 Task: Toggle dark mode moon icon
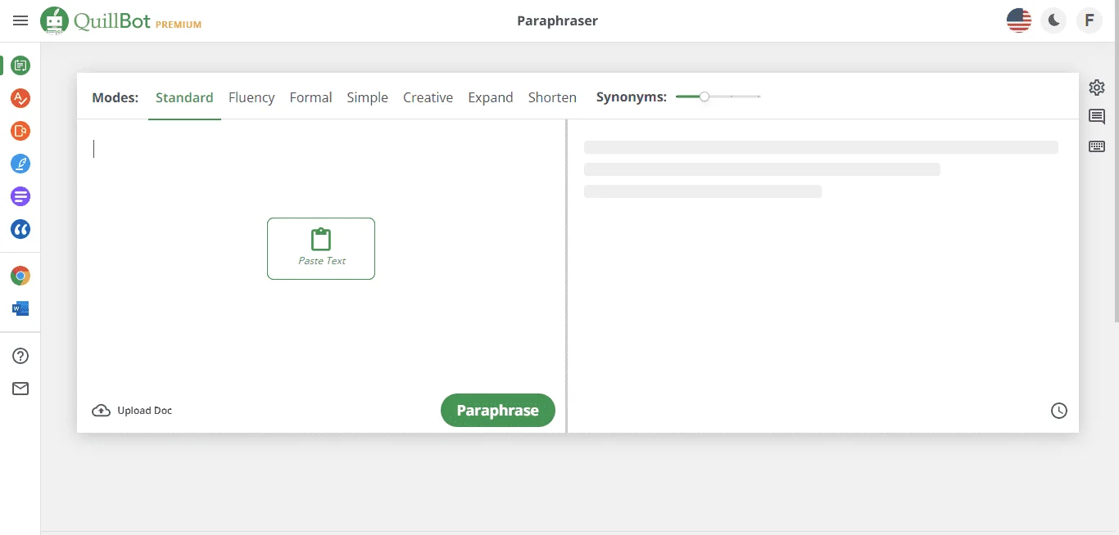coord(1053,20)
